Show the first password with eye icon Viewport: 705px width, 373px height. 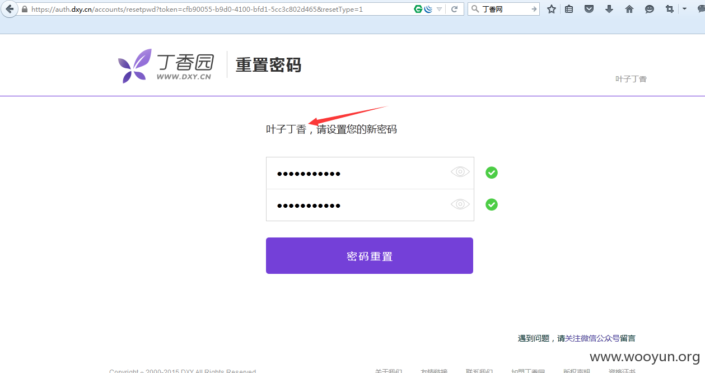[x=460, y=172]
